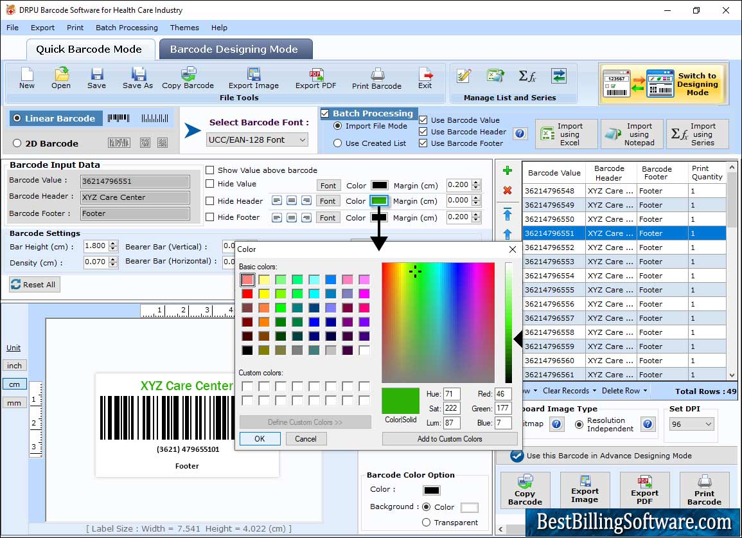Uncheck Use Barcode Value

click(423, 120)
